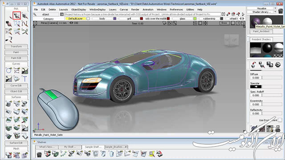Switch to the My Shelf tab
285x160 pixels.
pyautogui.click(x=70, y=147)
